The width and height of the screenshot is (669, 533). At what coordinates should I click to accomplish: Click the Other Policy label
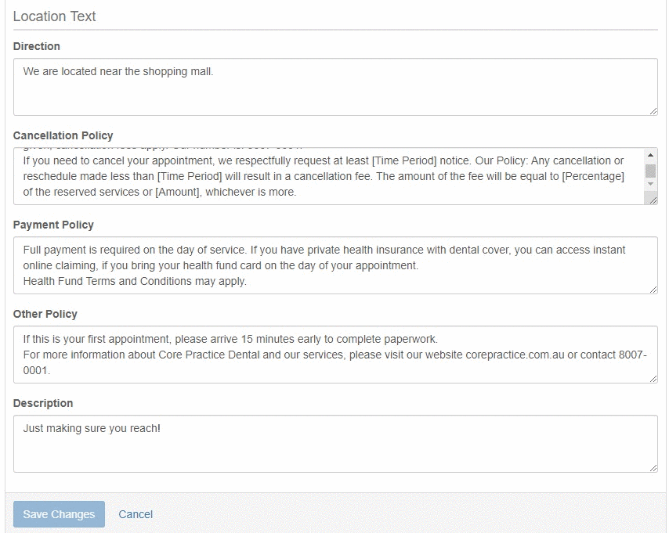(45, 314)
